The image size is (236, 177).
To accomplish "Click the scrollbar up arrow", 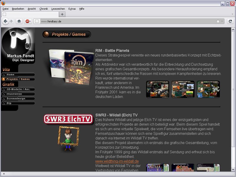I will pos(233,29).
